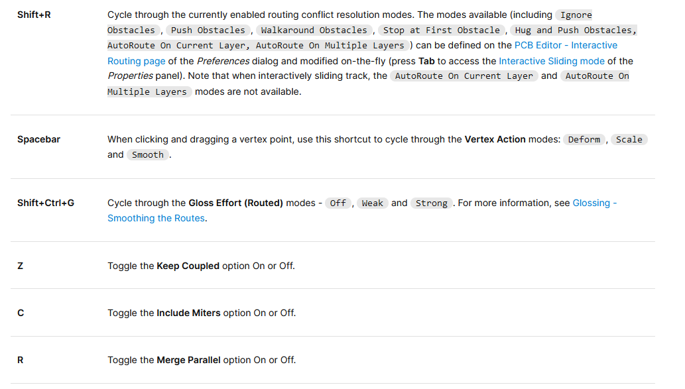The width and height of the screenshot is (685, 389).
Task: Click the Scale mode tag
Action: (x=629, y=139)
